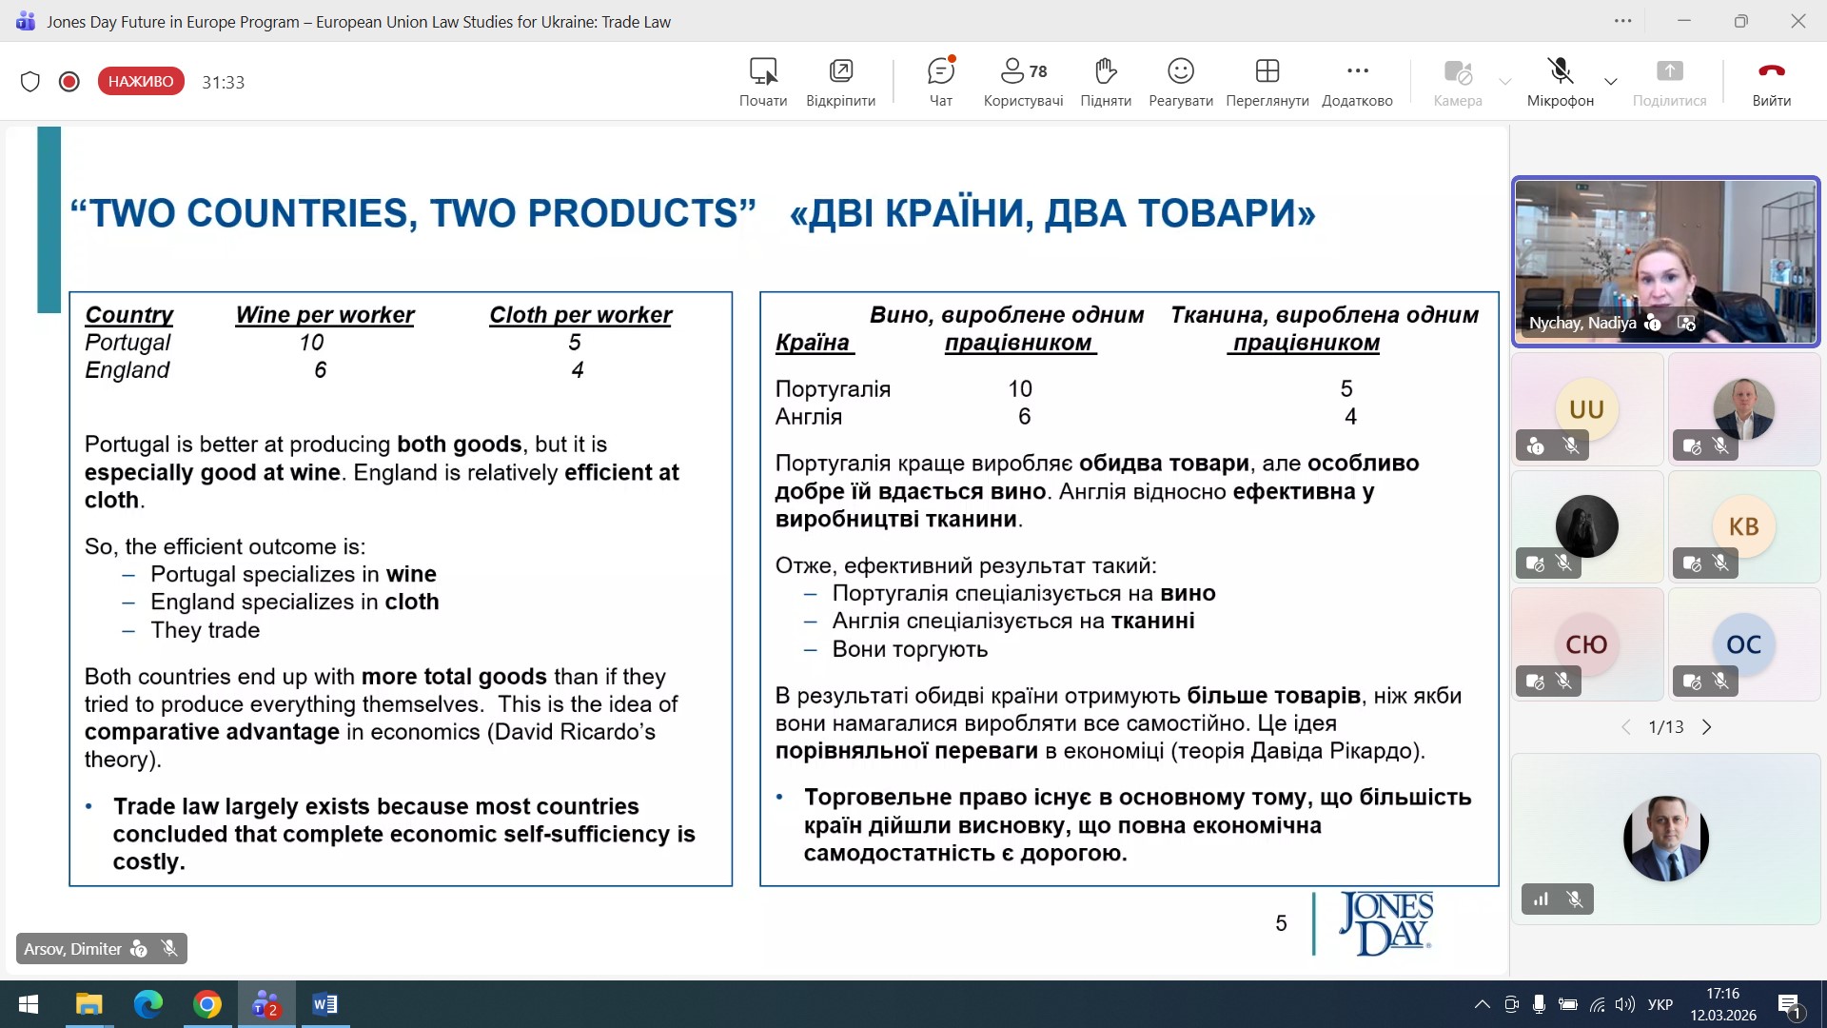
Task: Show the Користувачі participants list
Action: (1023, 81)
